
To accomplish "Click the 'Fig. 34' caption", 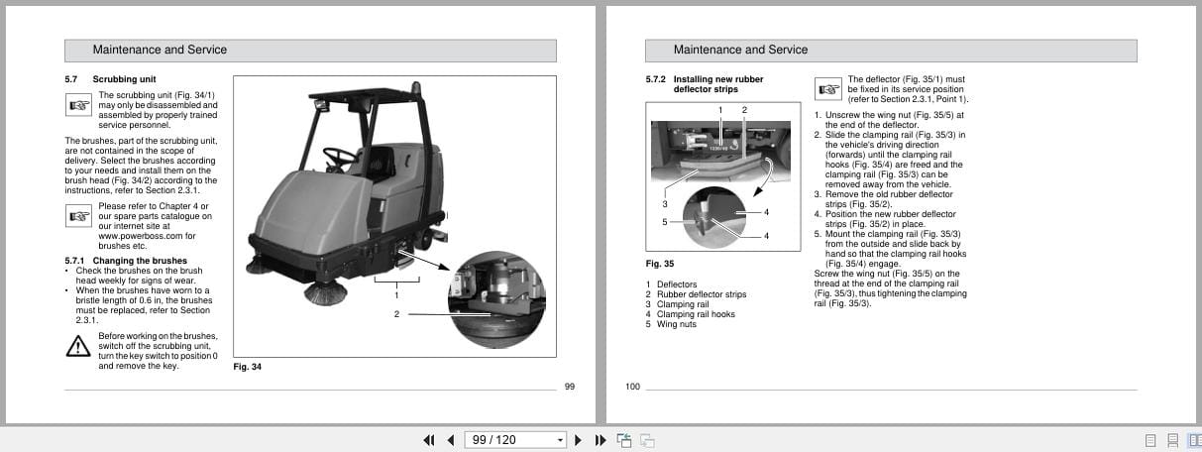I will [x=247, y=367].
